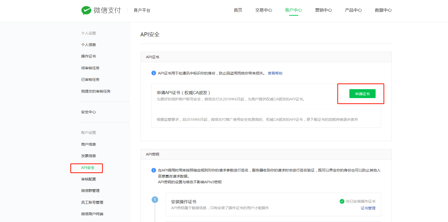Click the 申请证书 green button
The height and width of the screenshot is (222, 448).
[362, 94]
